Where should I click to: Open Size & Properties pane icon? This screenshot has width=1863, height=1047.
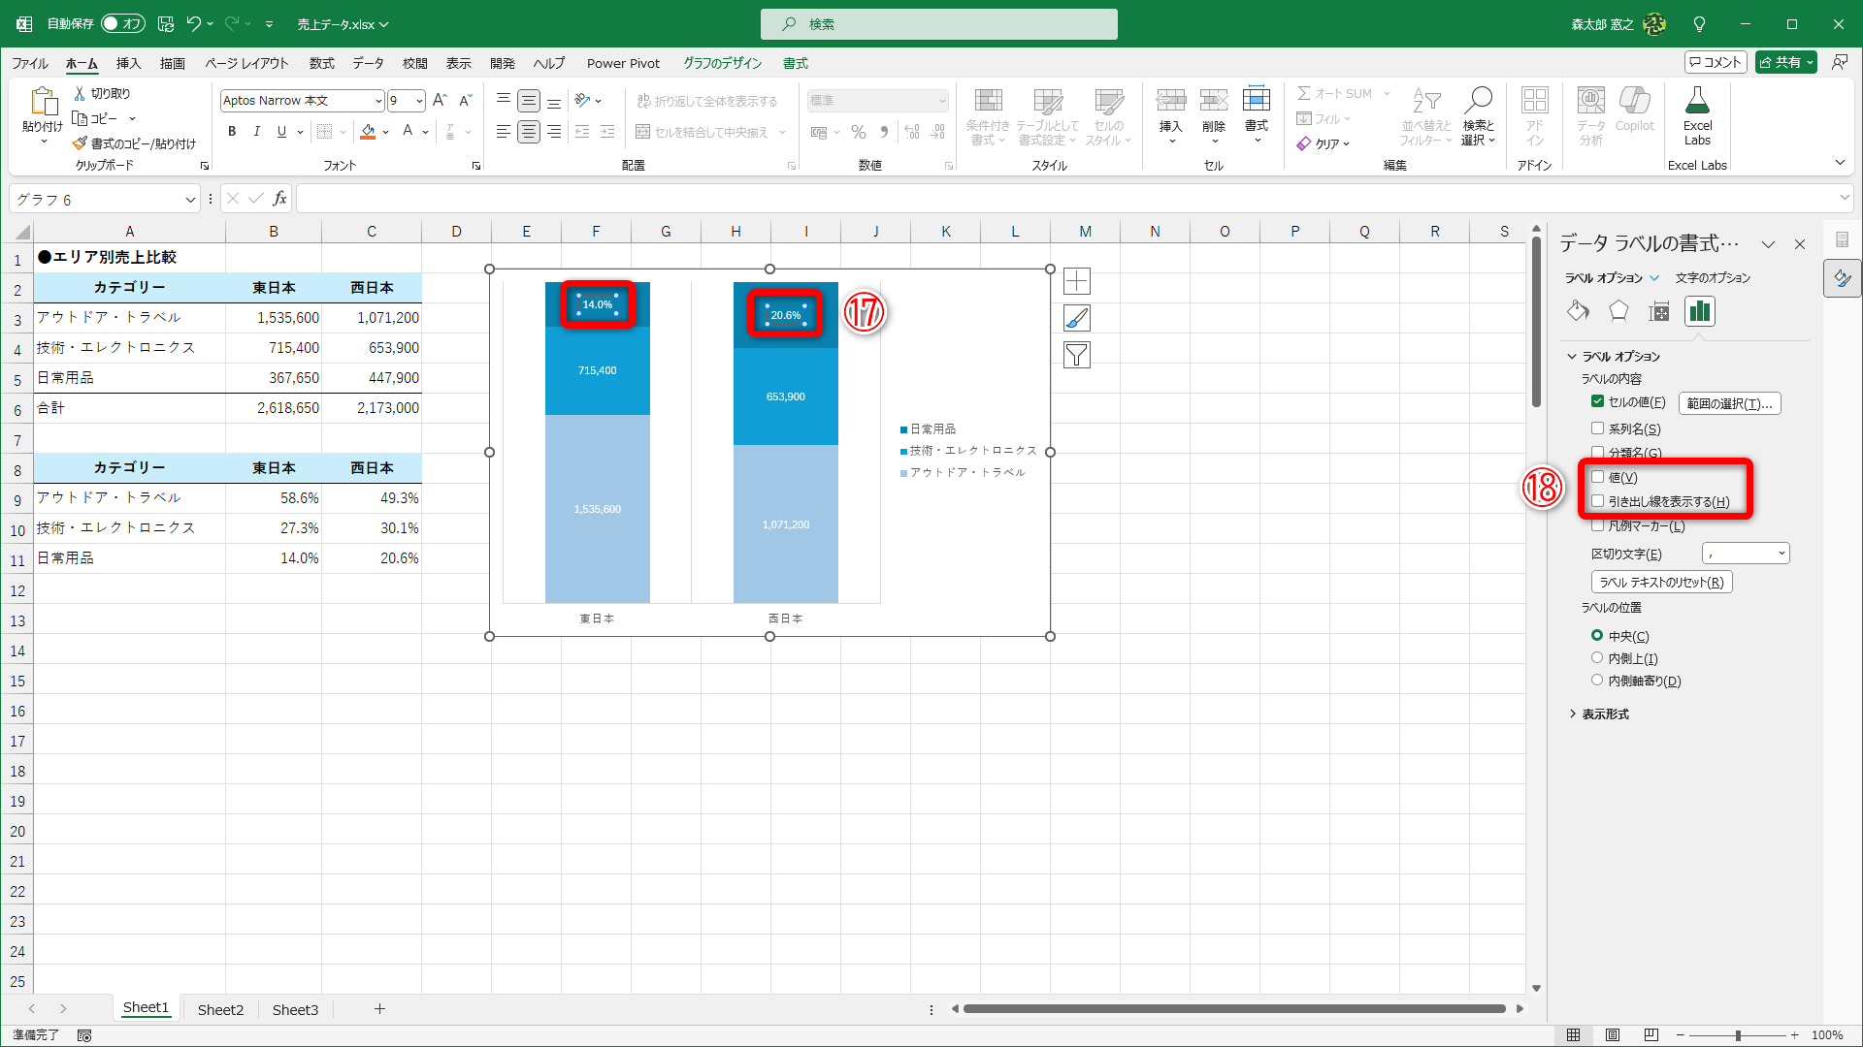pos(1659,311)
